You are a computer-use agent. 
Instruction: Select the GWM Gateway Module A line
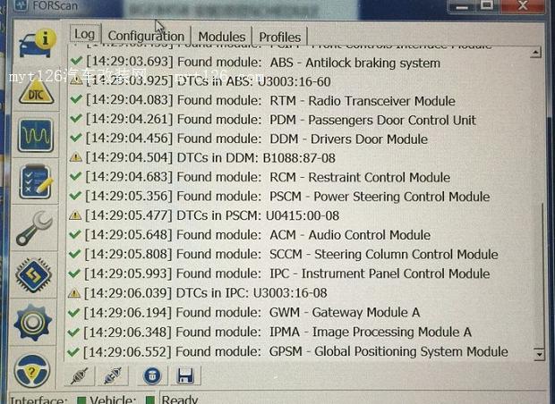click(x=243, y=313)
